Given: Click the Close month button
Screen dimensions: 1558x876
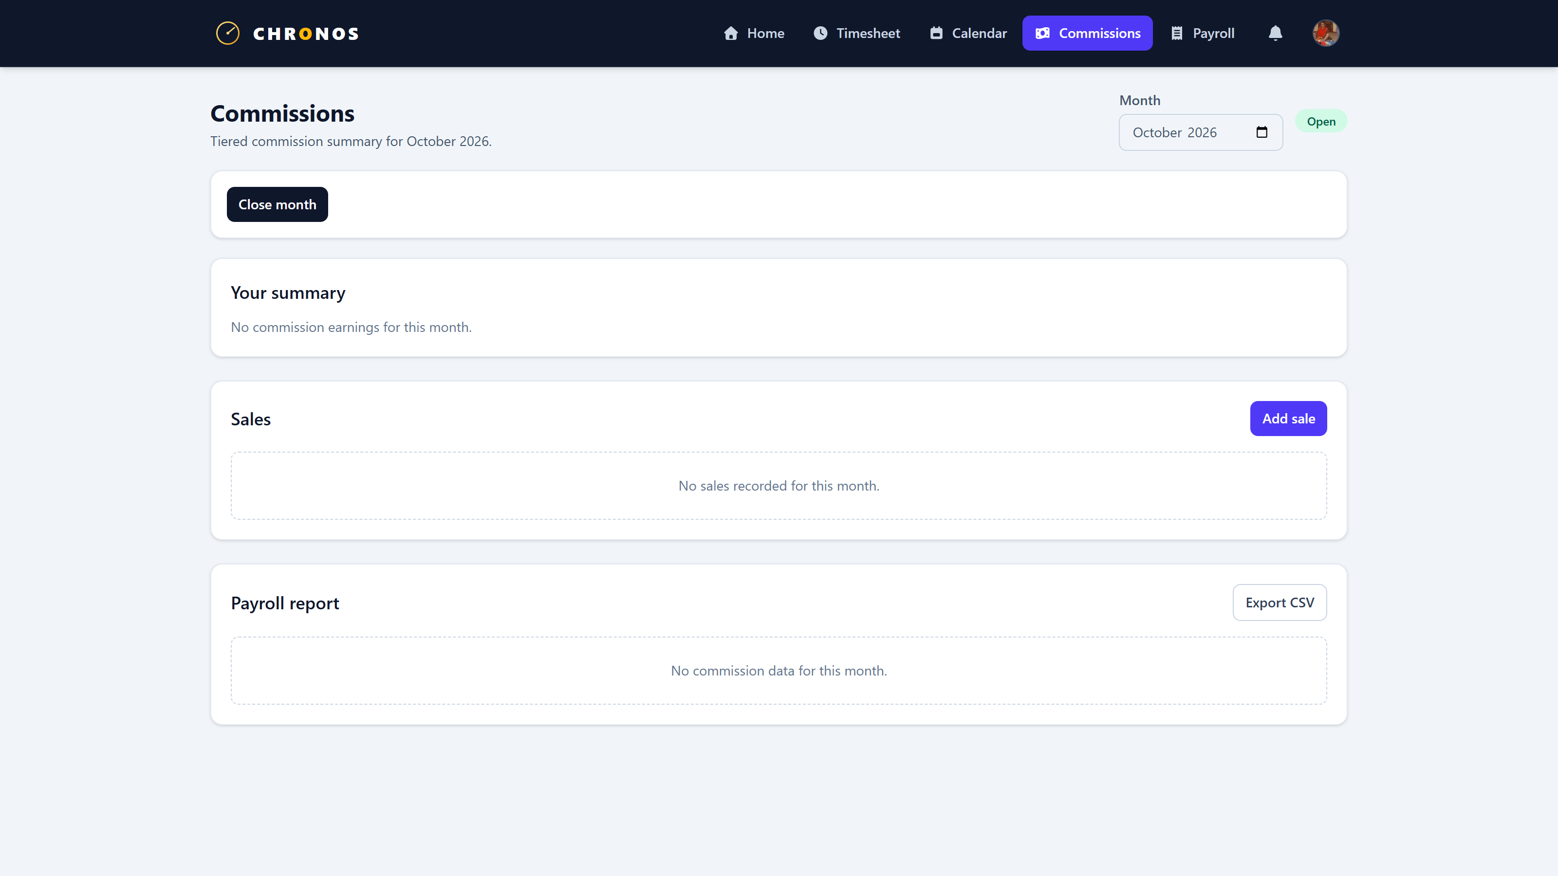Looking at the screenshot, I should 277,204.
